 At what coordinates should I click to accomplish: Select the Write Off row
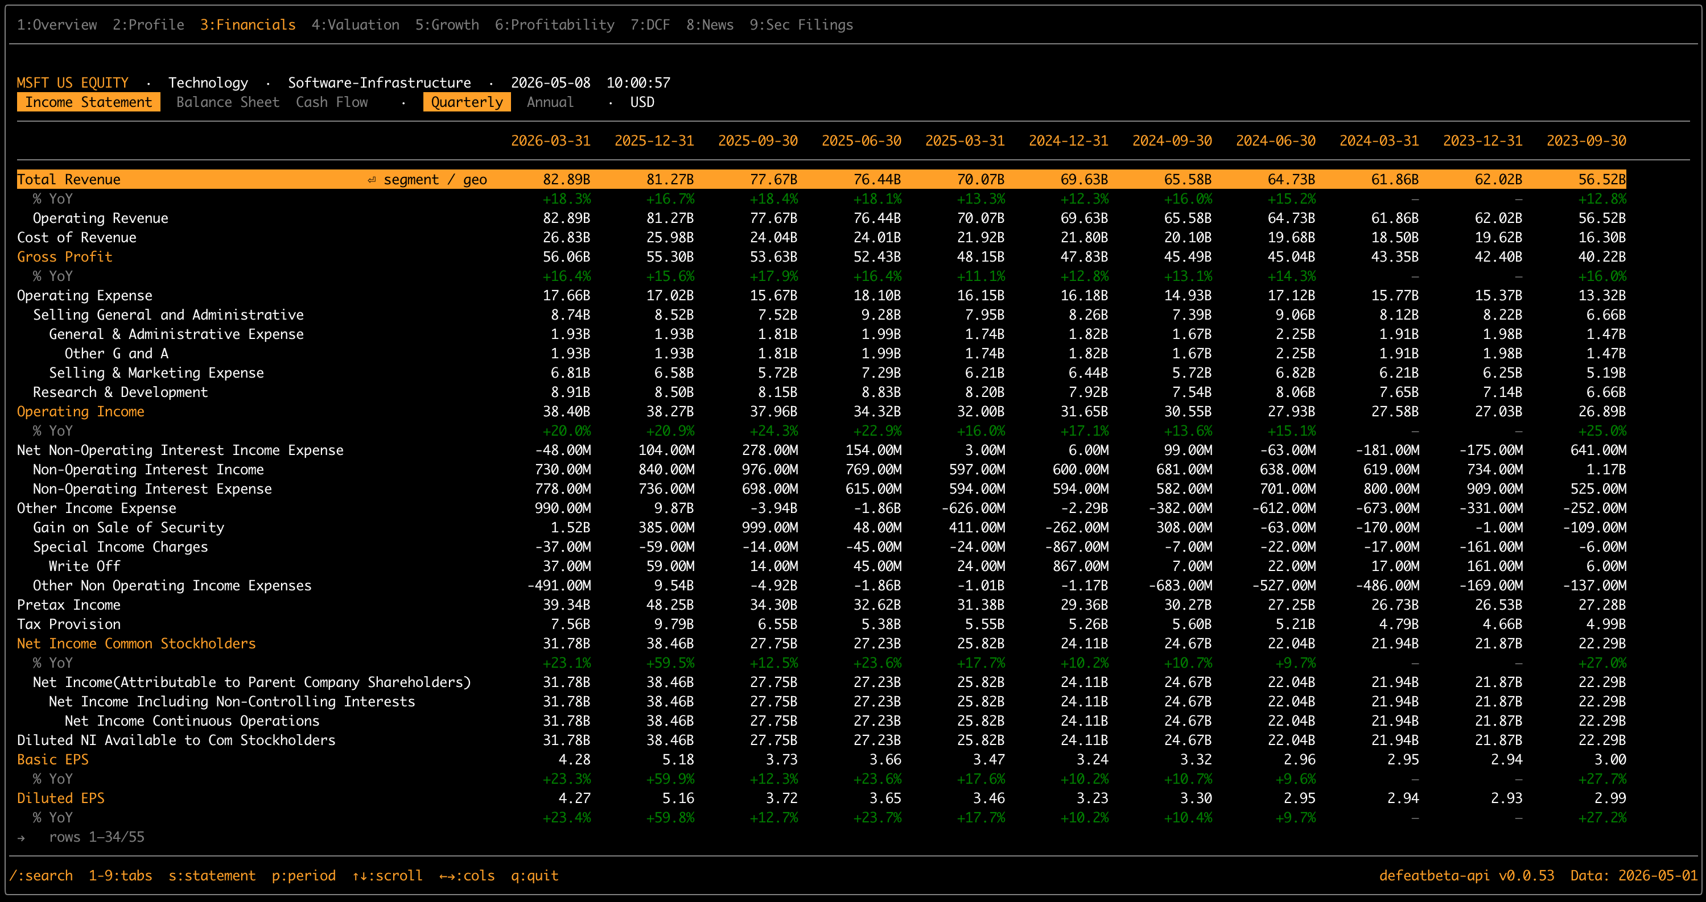pos(85,566)
